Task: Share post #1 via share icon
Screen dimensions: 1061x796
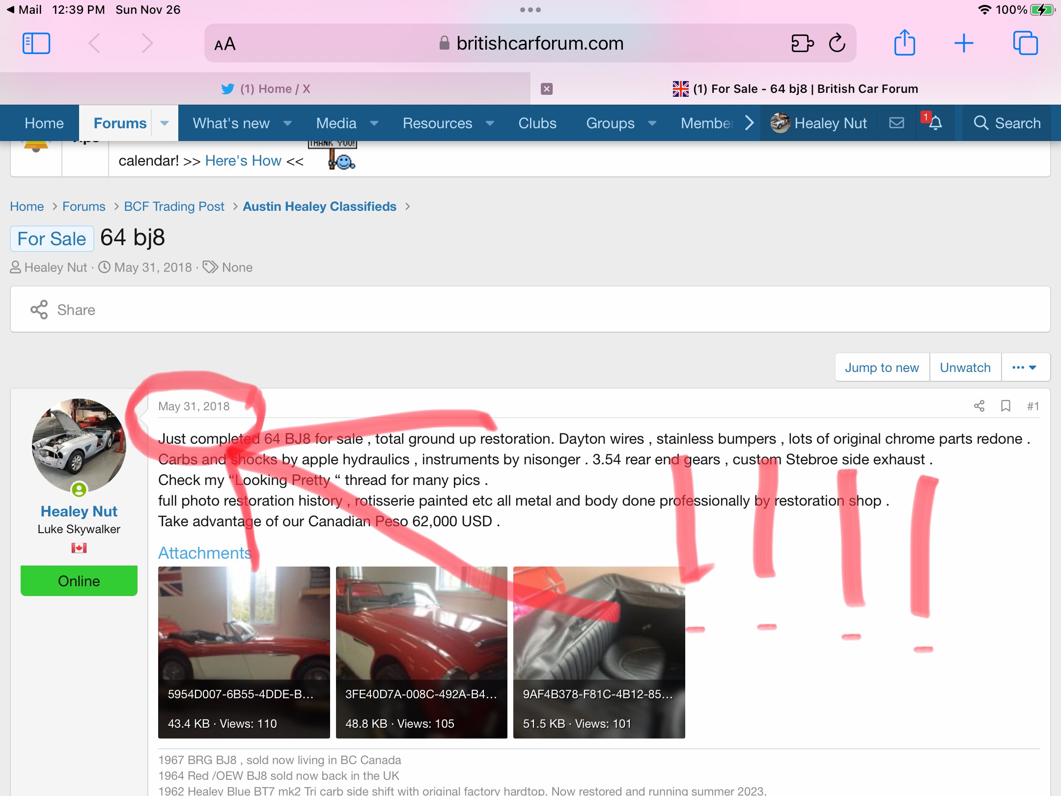Action: coord(979,406)
